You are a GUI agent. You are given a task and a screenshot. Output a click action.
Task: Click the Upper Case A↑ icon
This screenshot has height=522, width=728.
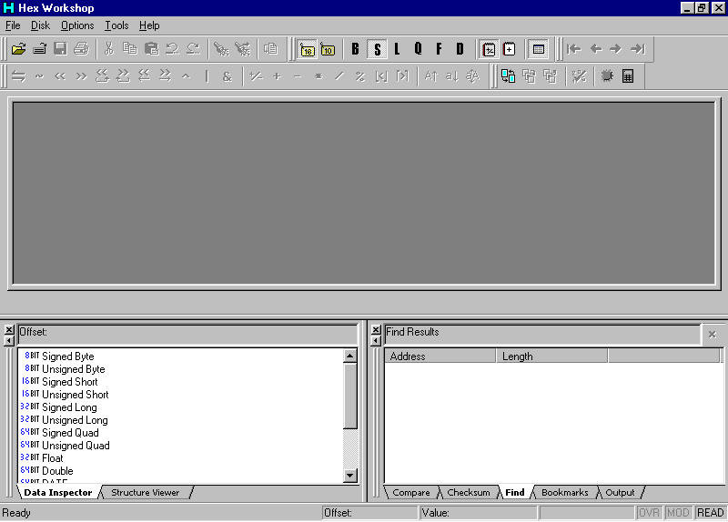pyautogui.click(x=430, y=76)
